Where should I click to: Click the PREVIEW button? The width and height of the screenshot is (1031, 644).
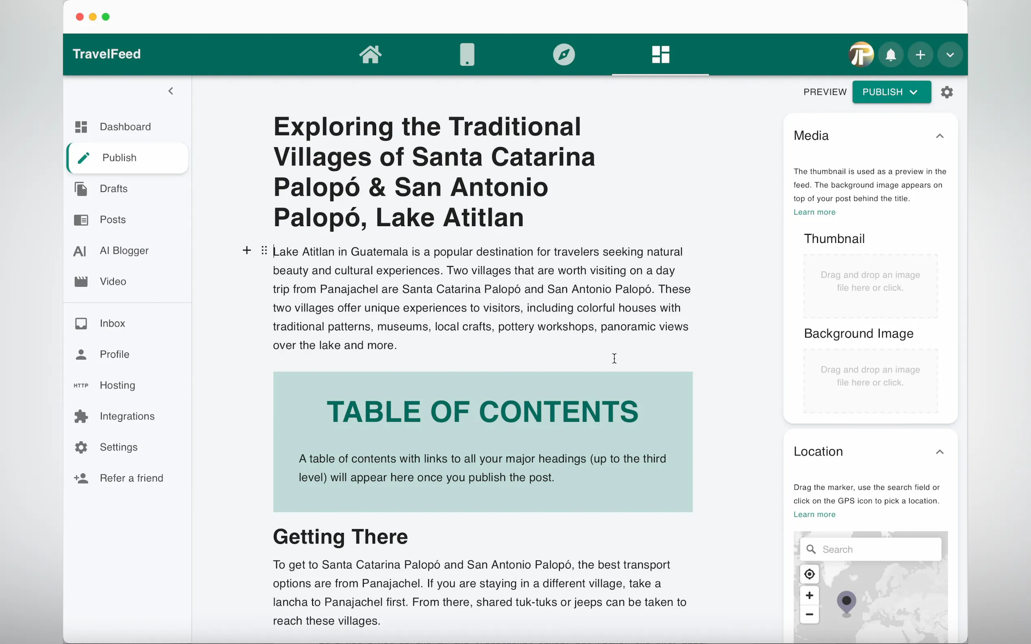point(824,92)
